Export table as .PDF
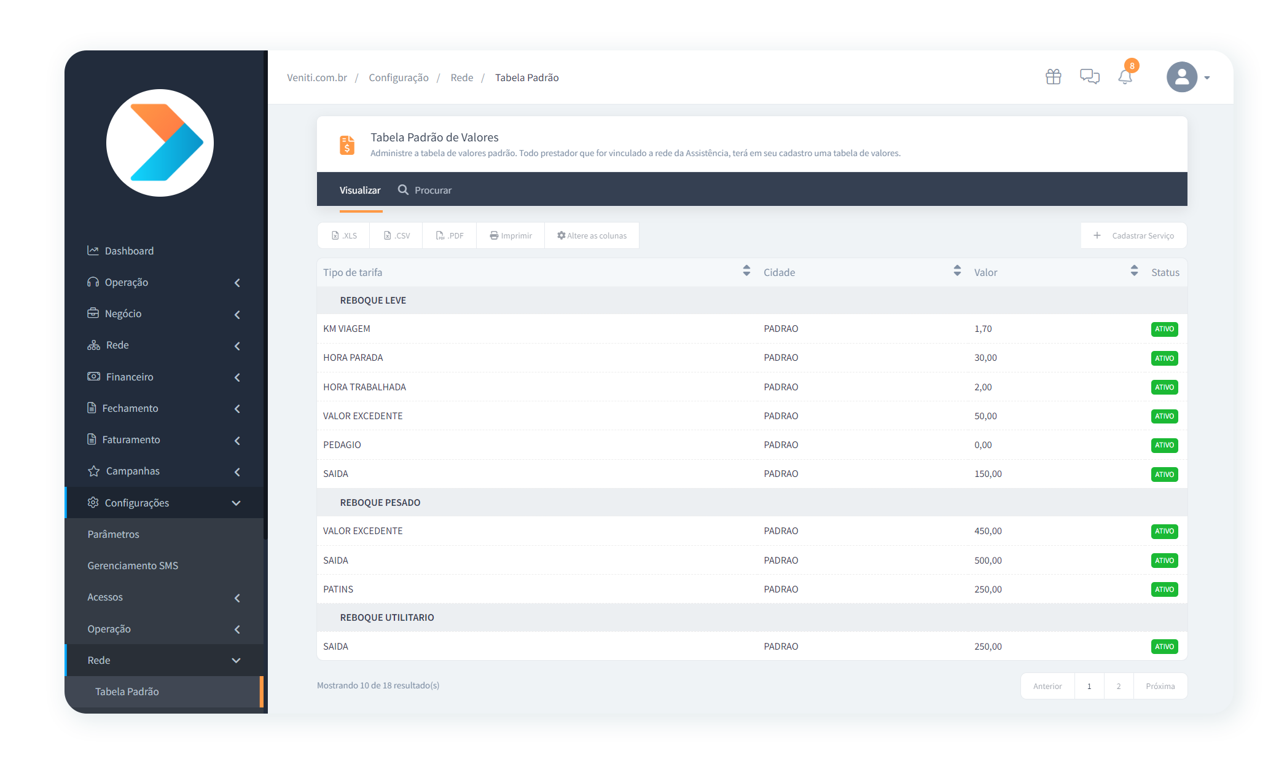Image resolution: width=1287 pixels, height=764 pixels. pos(450,235)
